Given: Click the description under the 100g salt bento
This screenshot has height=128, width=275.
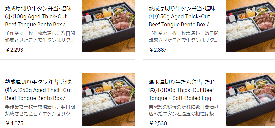Looking at the screenshot, I should [40, 37].
